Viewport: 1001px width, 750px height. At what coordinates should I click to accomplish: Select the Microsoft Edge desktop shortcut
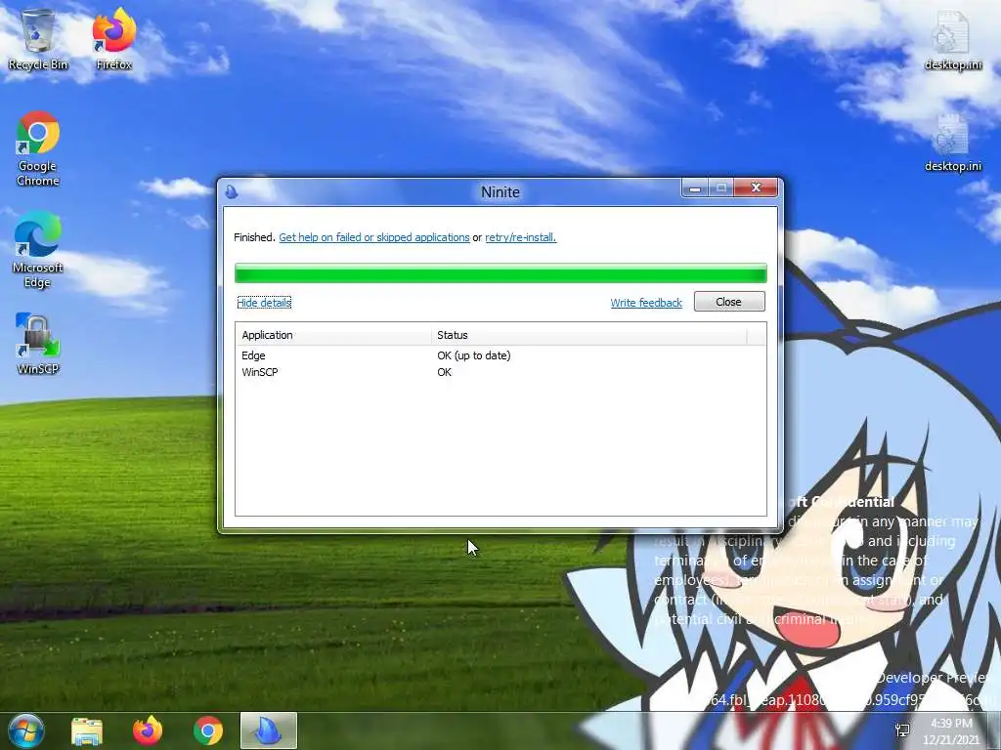38,250
